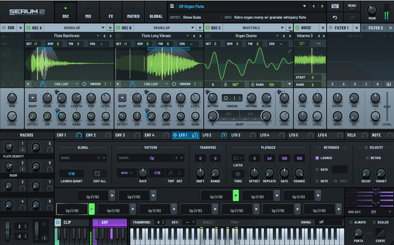Toggle CLIP module power button
The image size is (394, 245).
[x=58, y=222]
